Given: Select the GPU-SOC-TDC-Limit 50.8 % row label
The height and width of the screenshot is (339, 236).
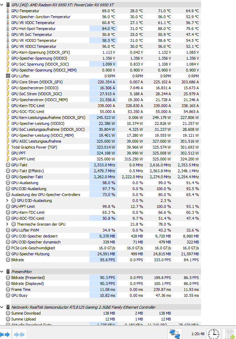Looking at the screenshot, I should pos(28,218).
